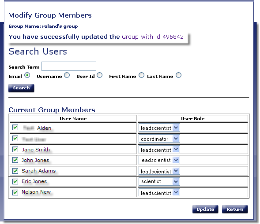260x224 pixels.
Task: Open Eric Jones's scientist role dropdown
Action: pos(159,182)
